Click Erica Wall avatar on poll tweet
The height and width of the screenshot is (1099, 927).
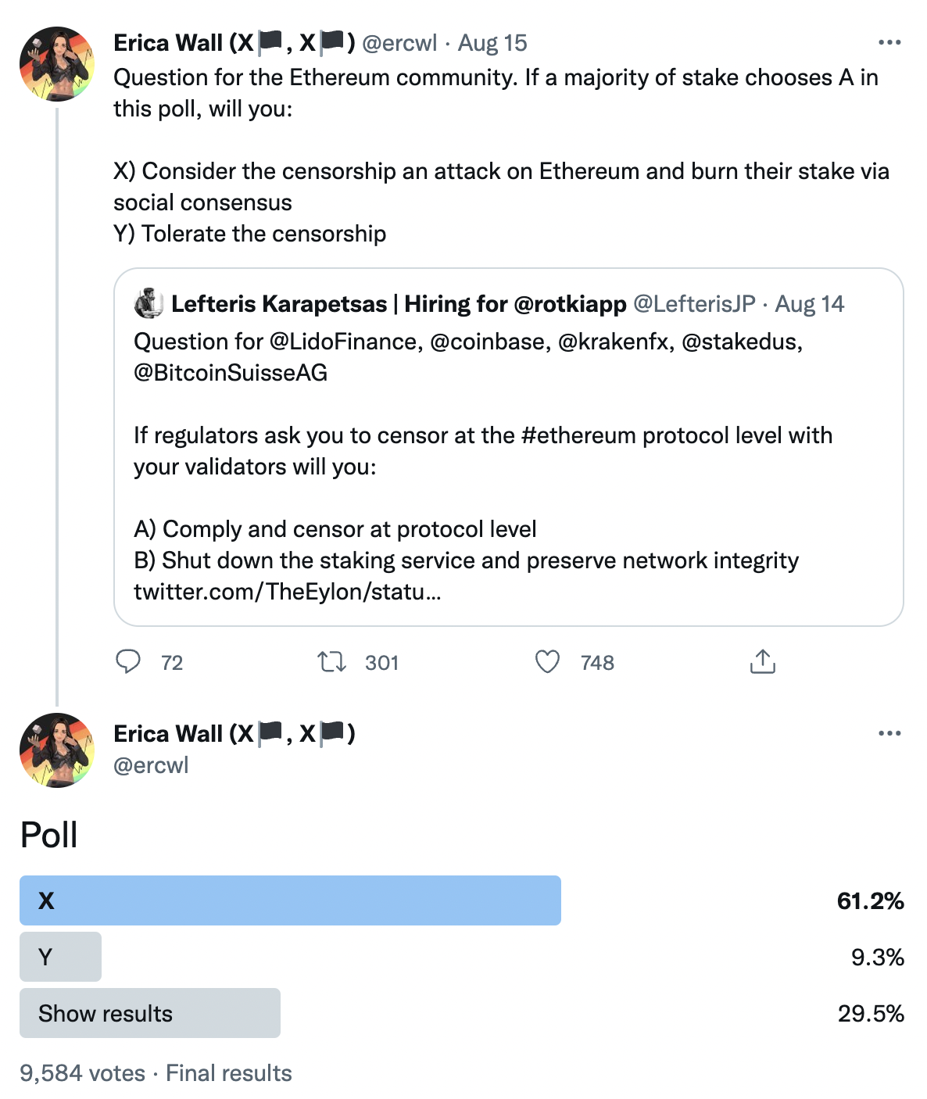pos(57,750)
